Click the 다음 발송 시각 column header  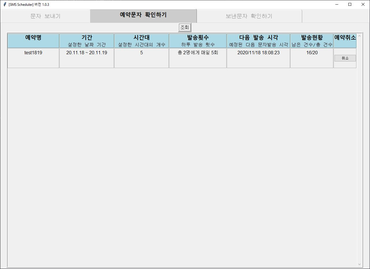(x=258, y=41)
